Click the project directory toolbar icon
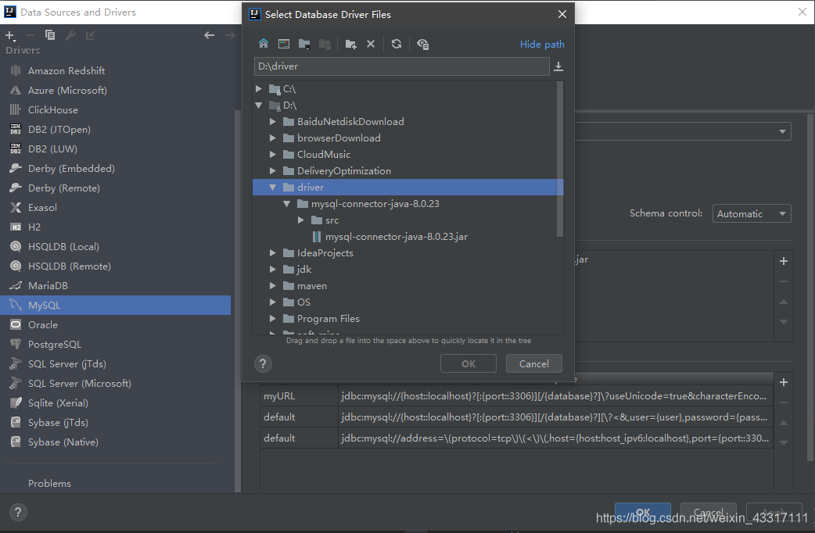This screenshot has height=533, width=815. [304, 44]
